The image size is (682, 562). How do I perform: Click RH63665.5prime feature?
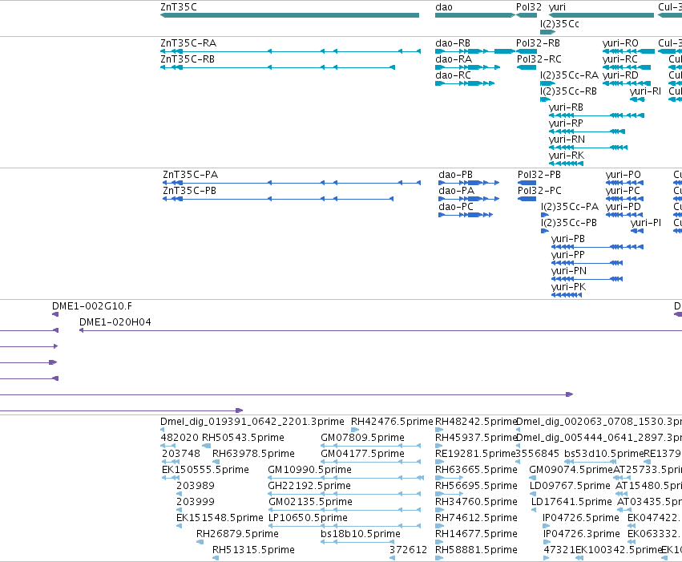450,479
